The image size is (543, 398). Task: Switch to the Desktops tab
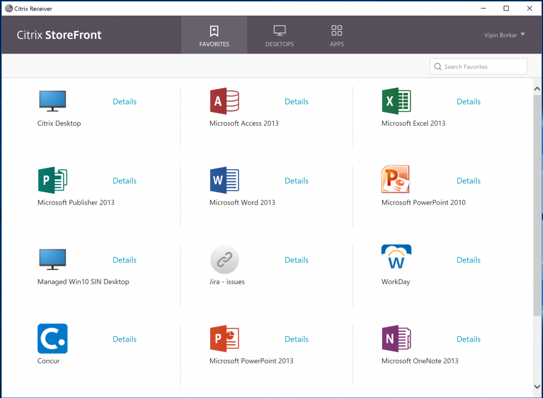[x=279, y=35]
